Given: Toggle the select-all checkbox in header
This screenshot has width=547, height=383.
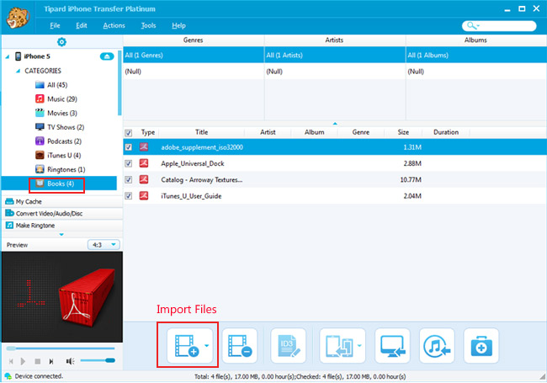Looking at the screenshot, I should click(x=129, y=132).
